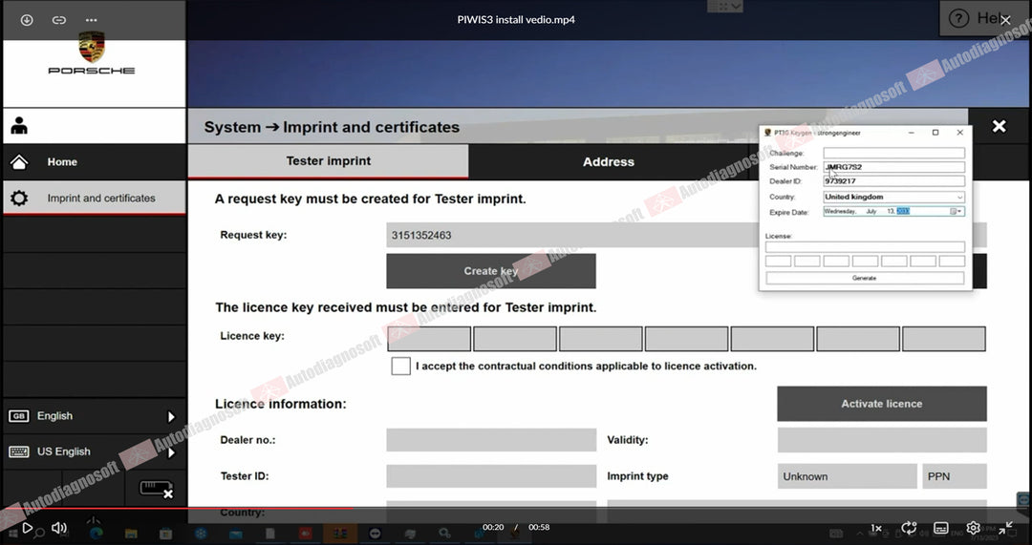Viewport: 1032px width, 545px height.
Task: Click the user profile icon in the sidebar
Action: (19, 126)
